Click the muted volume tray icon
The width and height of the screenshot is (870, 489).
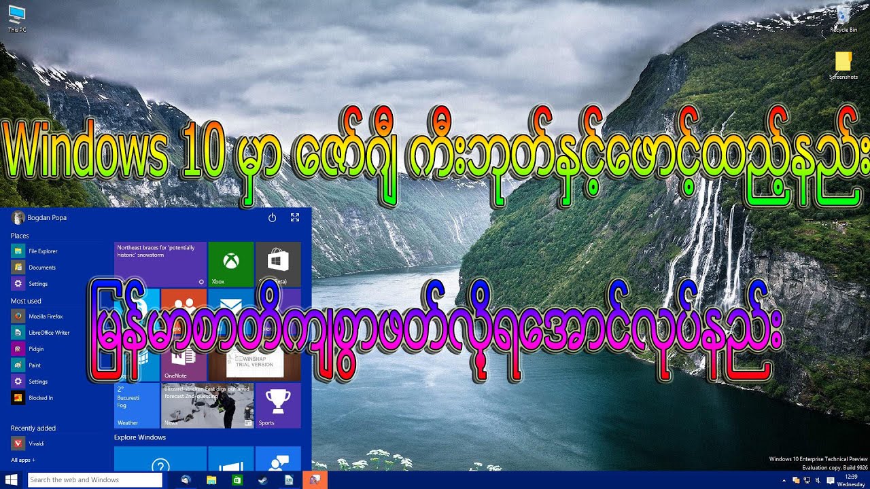click(818, 480)
